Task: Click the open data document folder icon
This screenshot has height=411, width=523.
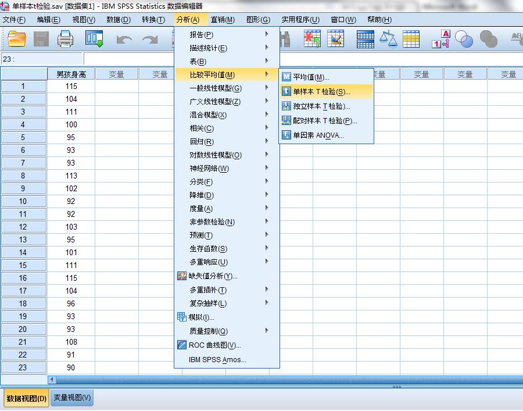Action: click(17, 39)
